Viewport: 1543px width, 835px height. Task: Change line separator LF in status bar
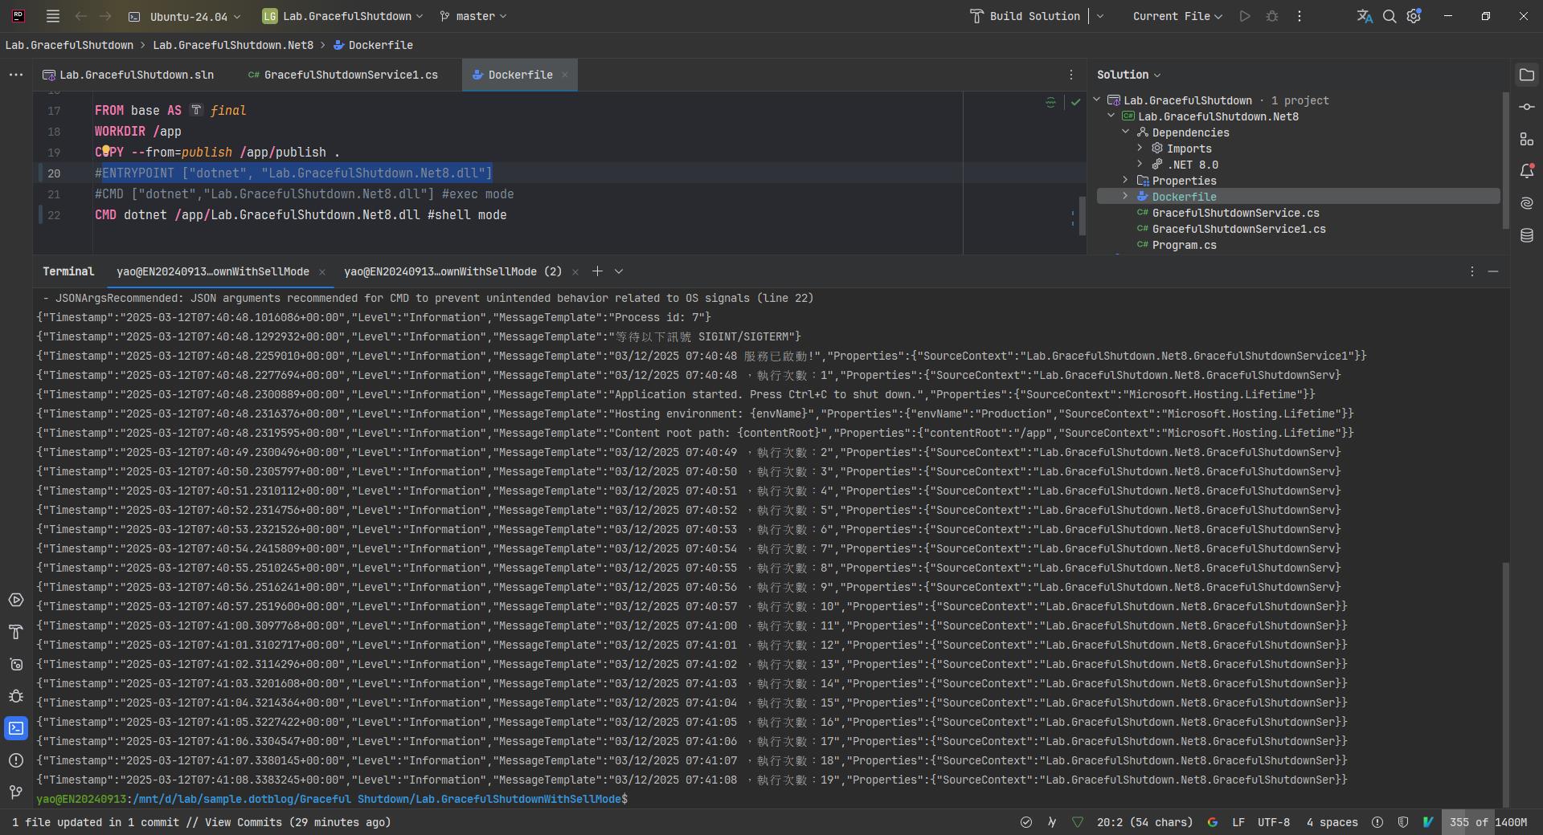tap(1238, 822)
